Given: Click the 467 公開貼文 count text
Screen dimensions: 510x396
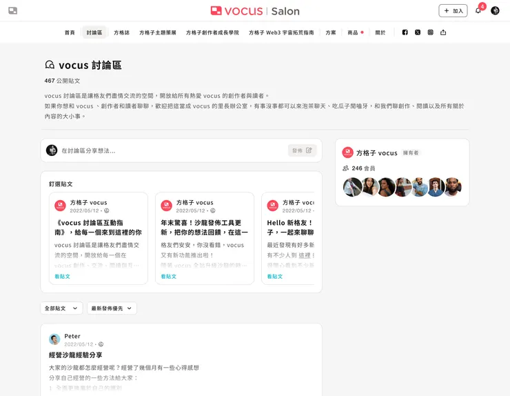Looking at the screenshot, I should coord(62,81).
